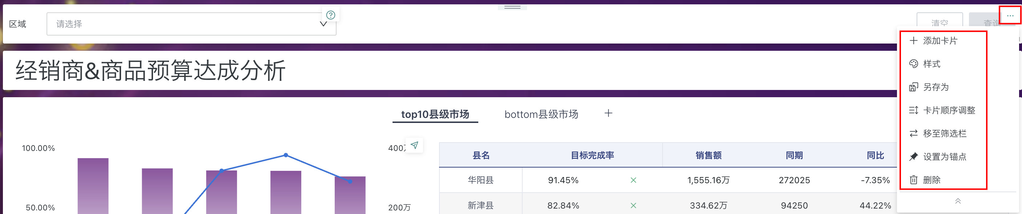Viewport: 1022px width, 214px height.
Task: Click the palette icon beside 样式
Action: [x=913, y=64]
